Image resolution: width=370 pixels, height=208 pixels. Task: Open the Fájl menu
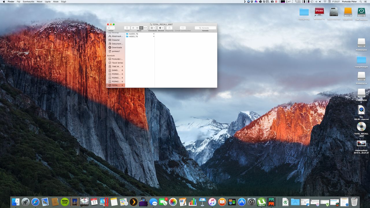(x=18, y=2)
